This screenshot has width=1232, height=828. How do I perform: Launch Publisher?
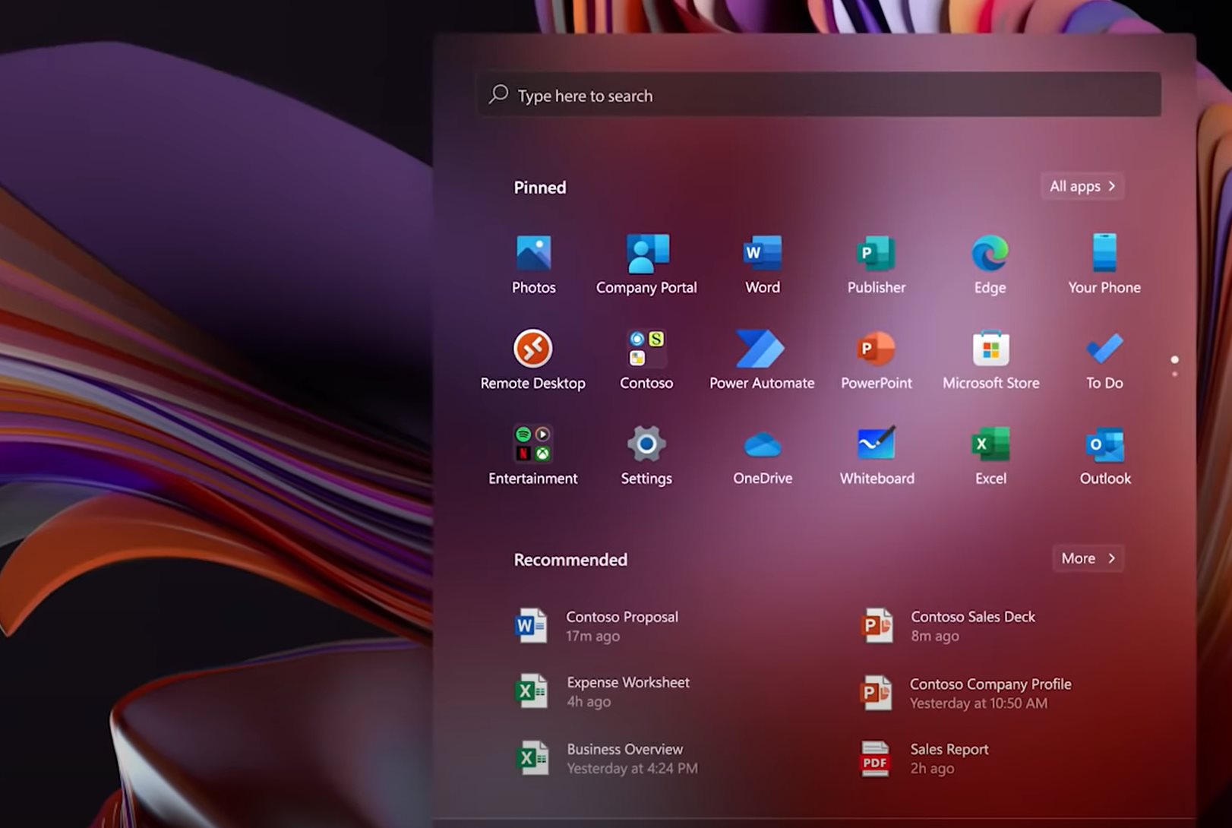click(x=877, y=264)
